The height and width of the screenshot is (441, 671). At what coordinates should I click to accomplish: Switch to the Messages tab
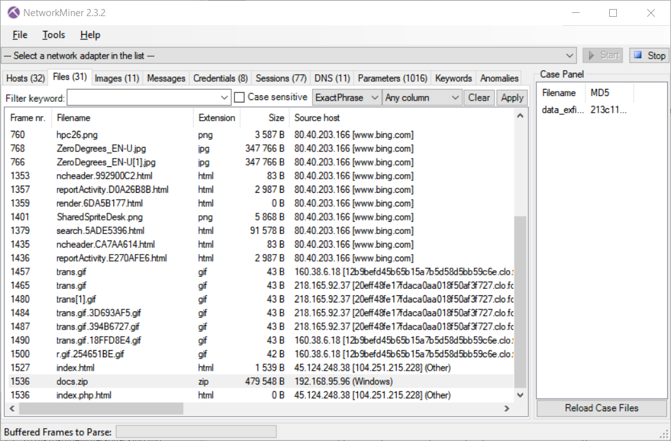pos(166,79)
